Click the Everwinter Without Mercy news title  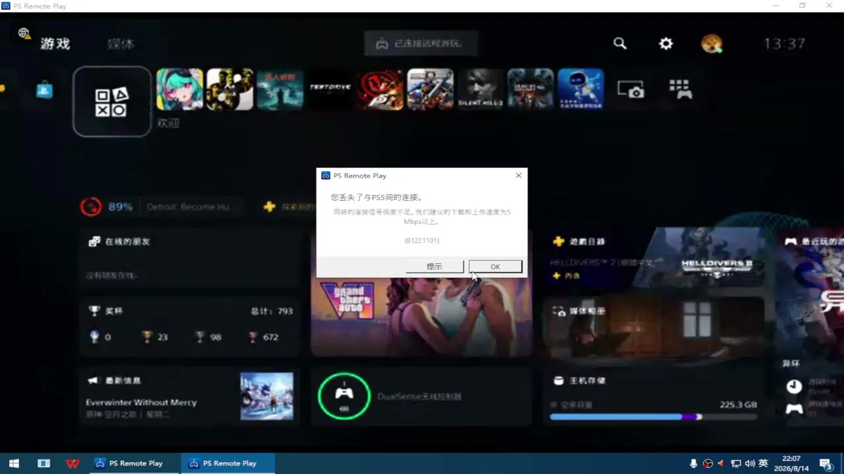point(141,402)
